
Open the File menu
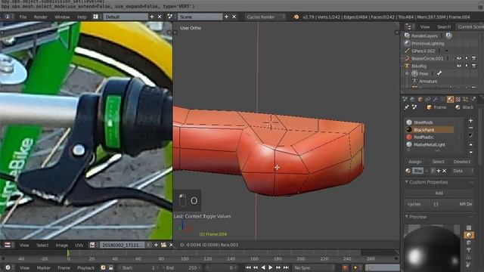pos(23,17)
